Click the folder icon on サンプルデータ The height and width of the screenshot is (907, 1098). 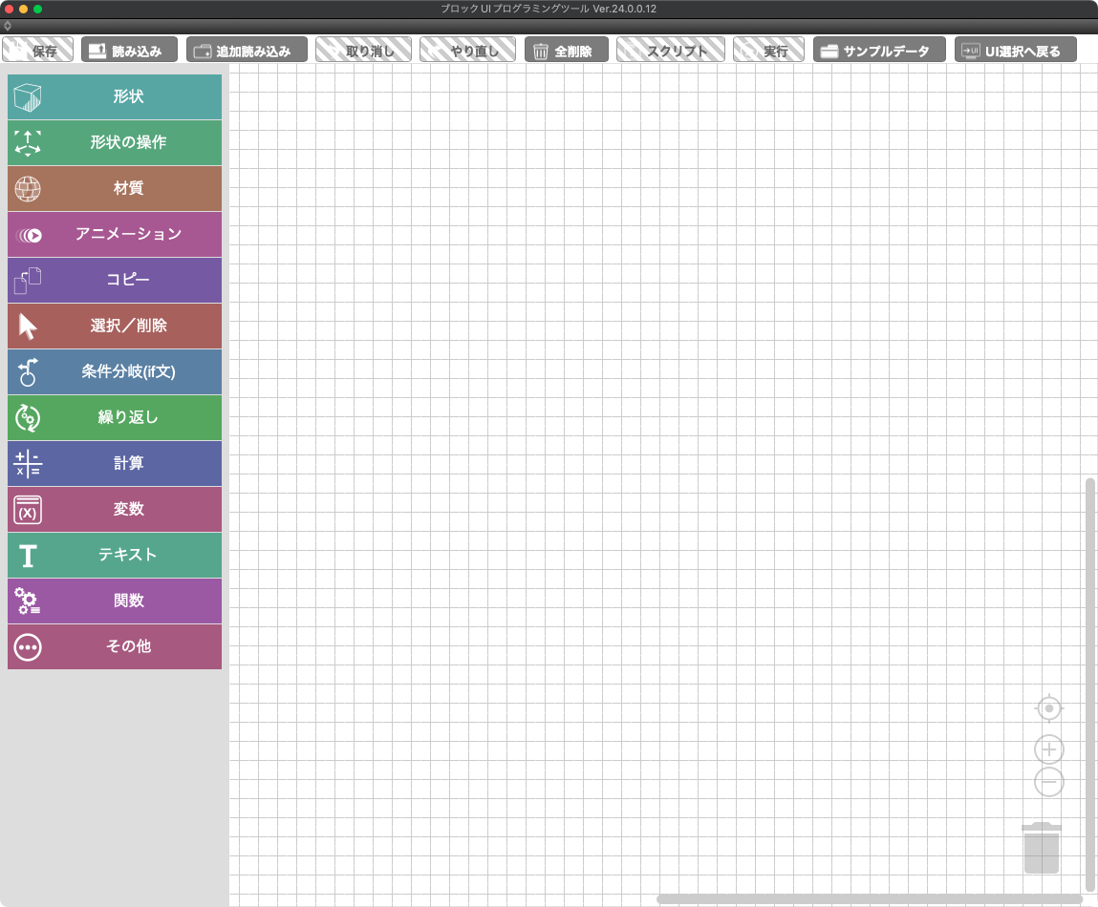[829, 52]
